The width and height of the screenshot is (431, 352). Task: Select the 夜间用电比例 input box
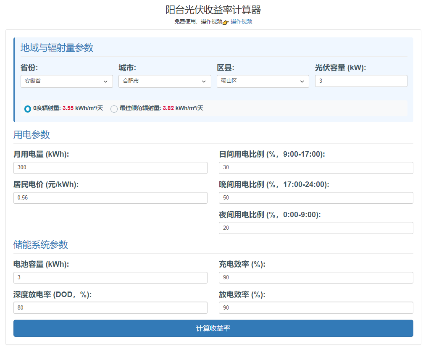pos(315,228)
